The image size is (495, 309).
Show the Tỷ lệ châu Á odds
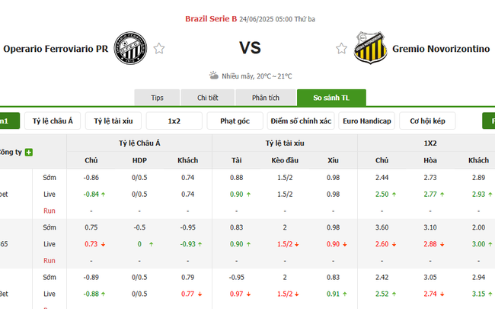pyautogui.click(x=53, y=121)
